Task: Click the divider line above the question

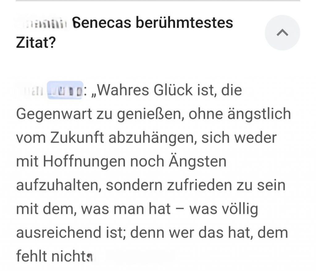Action: pyautogui.click(x=158, y=1)
